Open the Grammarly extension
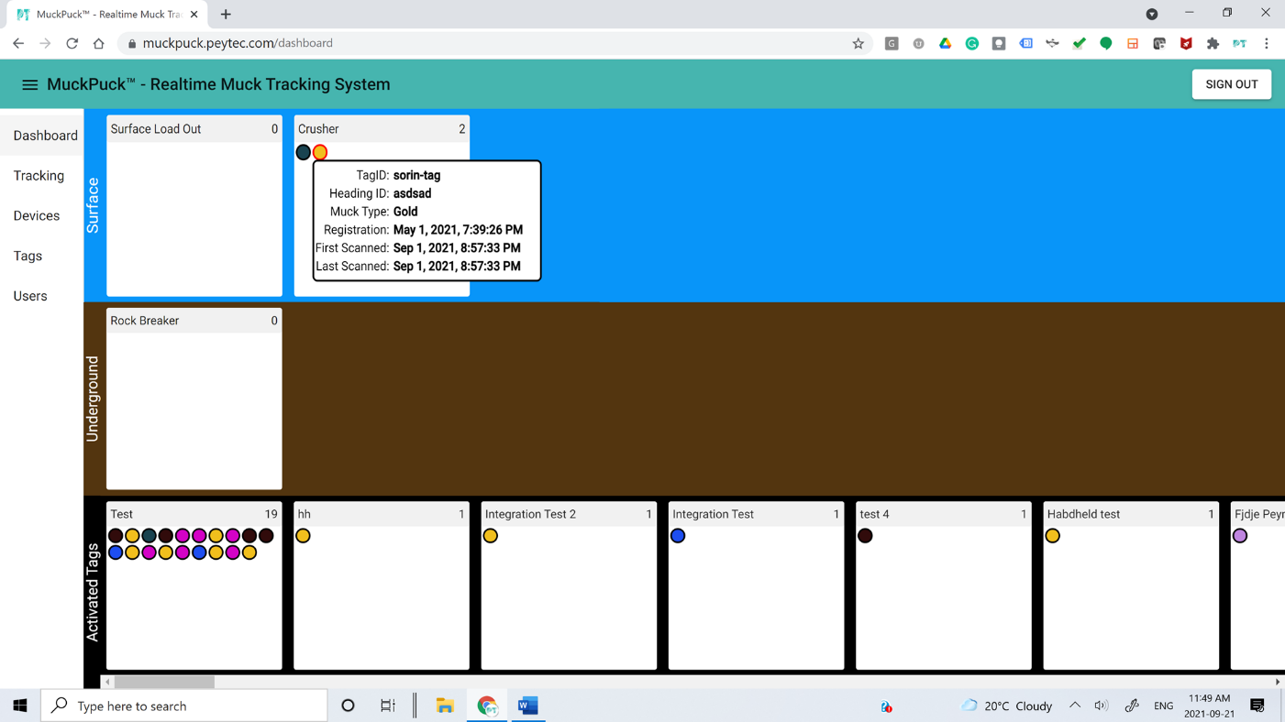1285x722 pixels. pyautogui.click(x=972, y=43)
